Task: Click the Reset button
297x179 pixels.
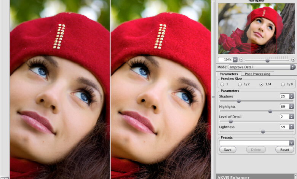Action: [285, 150]
